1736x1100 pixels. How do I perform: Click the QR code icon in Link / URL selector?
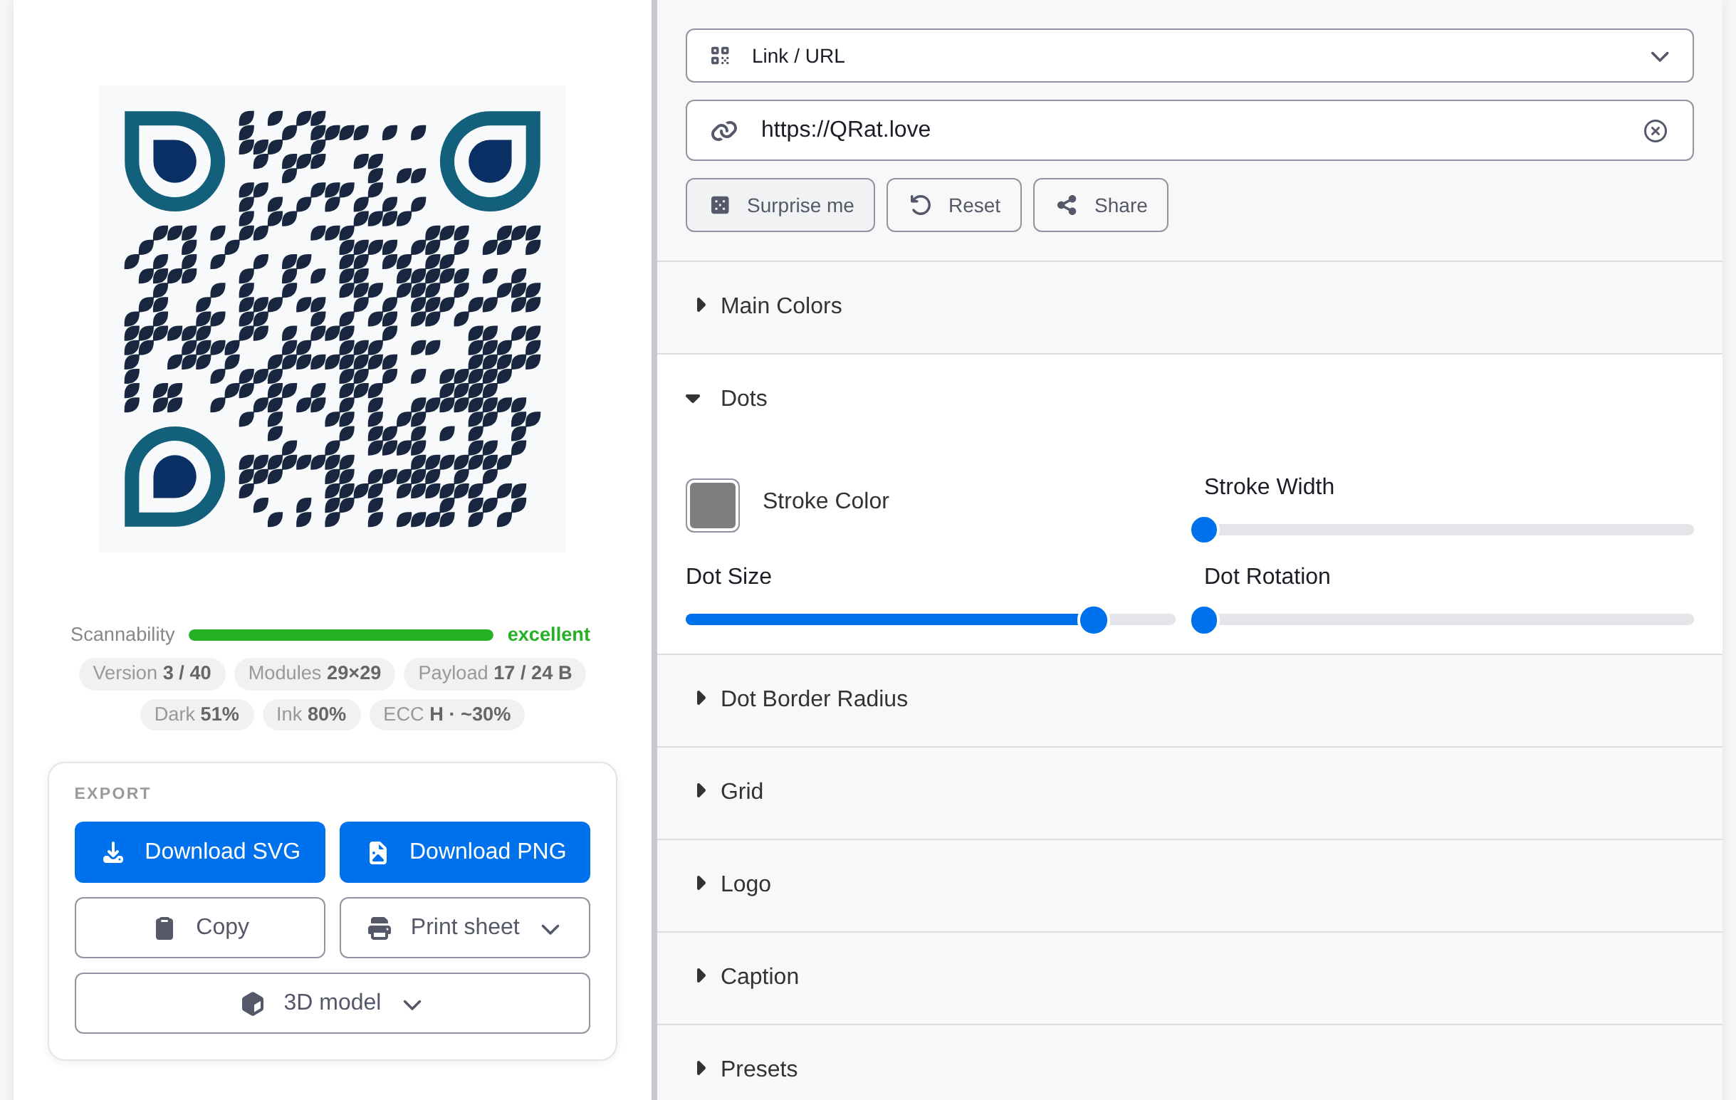(x=719, y=56)
